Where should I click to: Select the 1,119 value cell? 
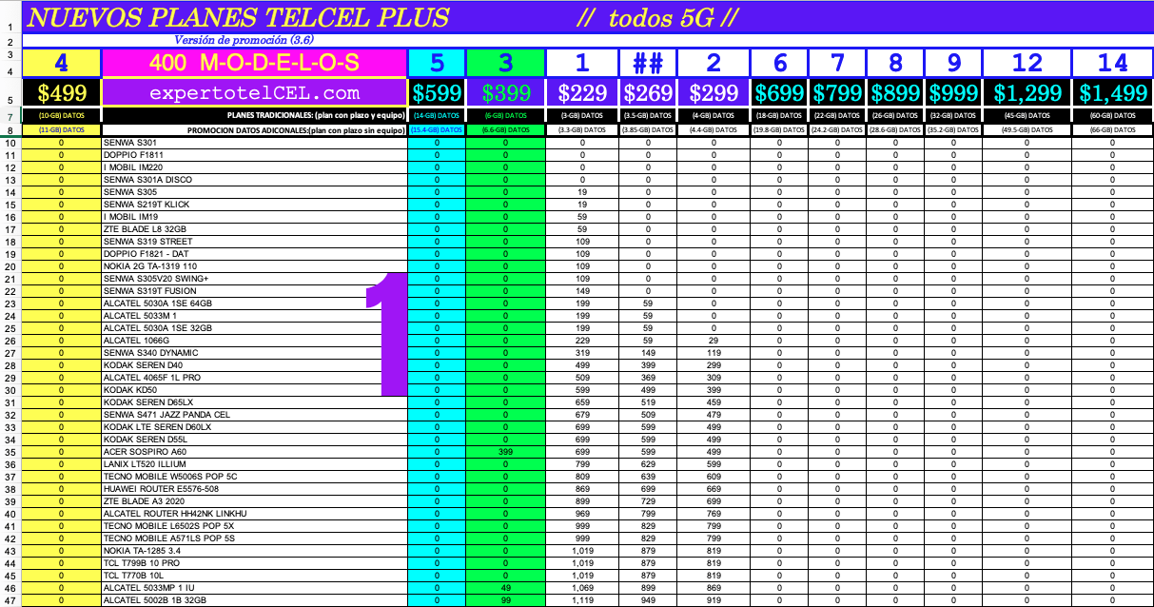(x=582, y=600)
